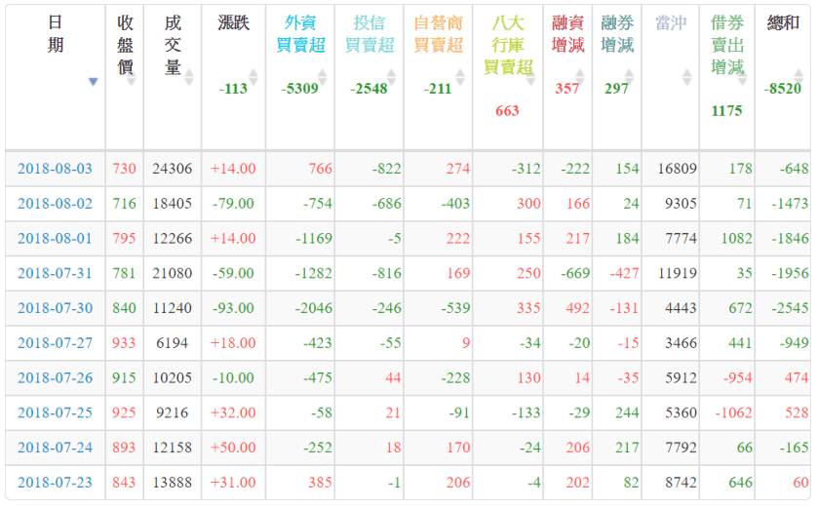The width and height of the screenshot is (819, 508).
Task: Sort by the 融券增減 header label
Action: 616,34
